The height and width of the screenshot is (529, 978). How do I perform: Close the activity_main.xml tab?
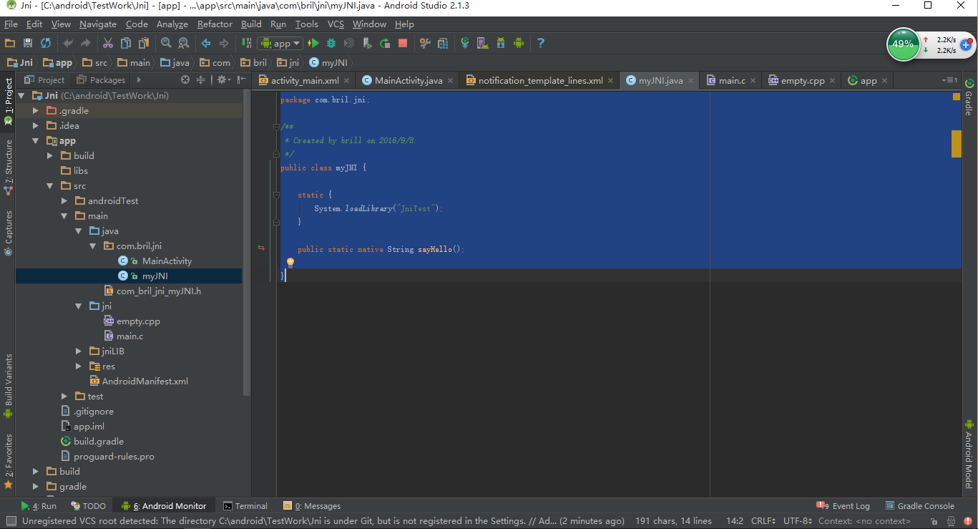coord(347,81)
